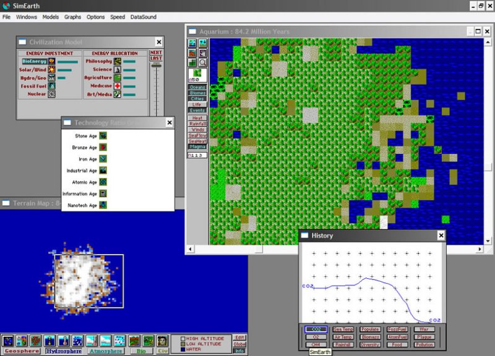Toggle the Biomass graph in History

pyautogui.click(x=370, y=337)
